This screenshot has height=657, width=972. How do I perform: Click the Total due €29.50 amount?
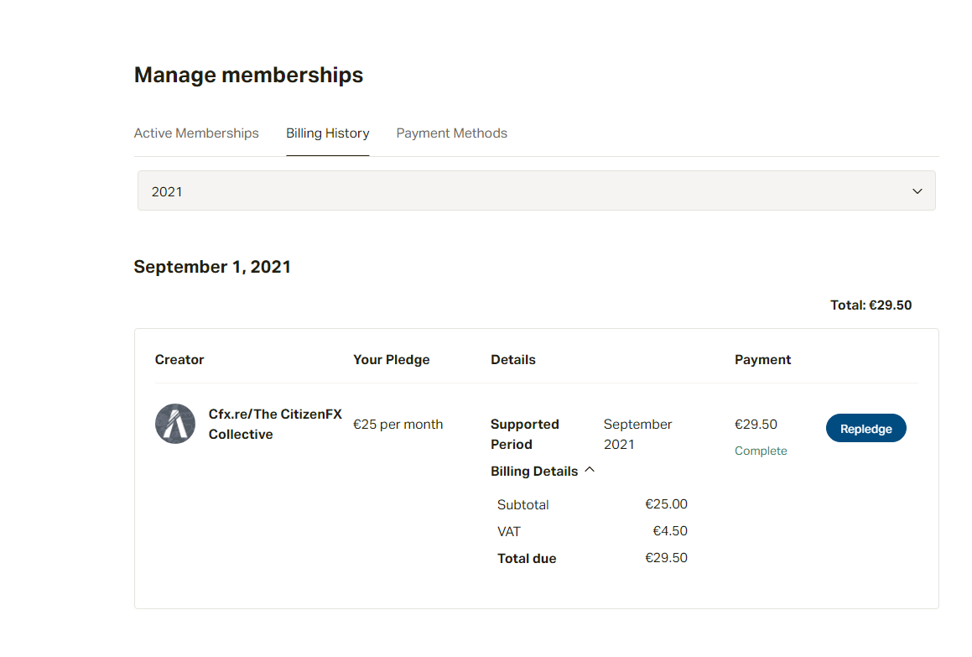click(666, 557)
